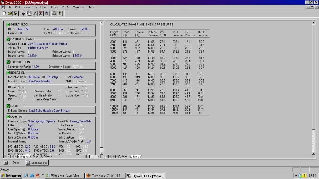Open the Tools menu
The image size is (319, 179).
[x=65, y=7]
